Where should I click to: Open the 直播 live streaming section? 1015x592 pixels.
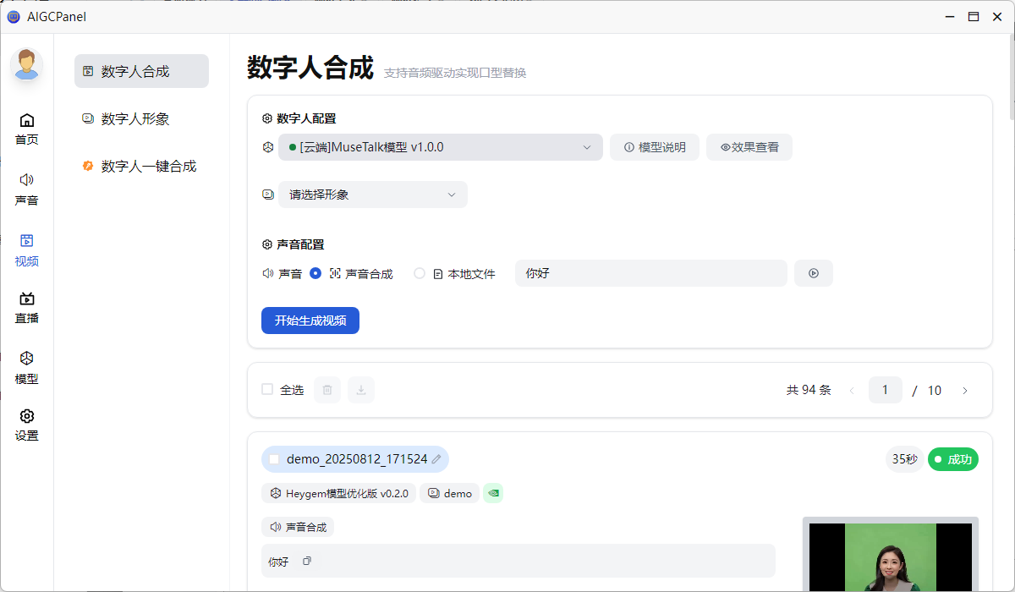click(x=26, y=307)
